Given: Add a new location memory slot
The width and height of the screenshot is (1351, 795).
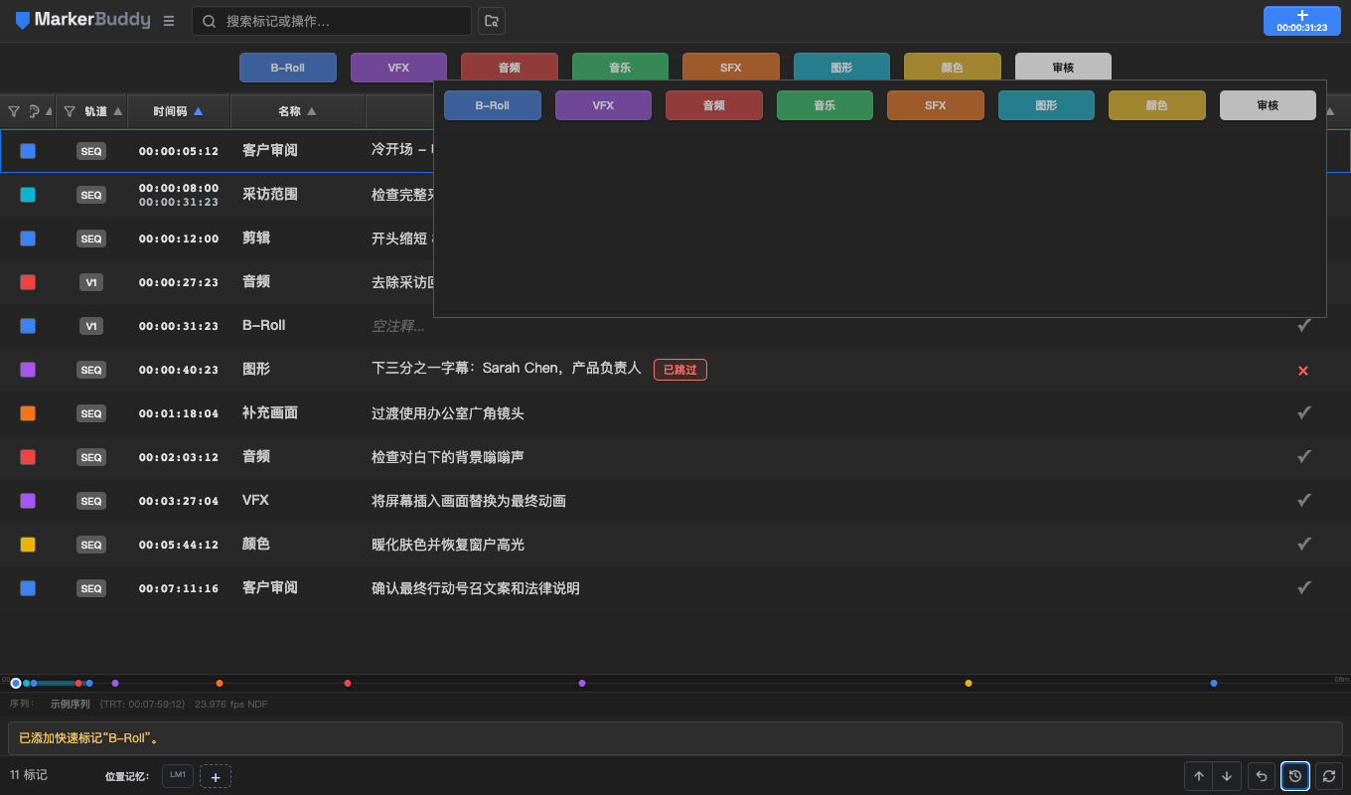Looking at the screenshot, I should pyautogui.click(x=216, y=776).
